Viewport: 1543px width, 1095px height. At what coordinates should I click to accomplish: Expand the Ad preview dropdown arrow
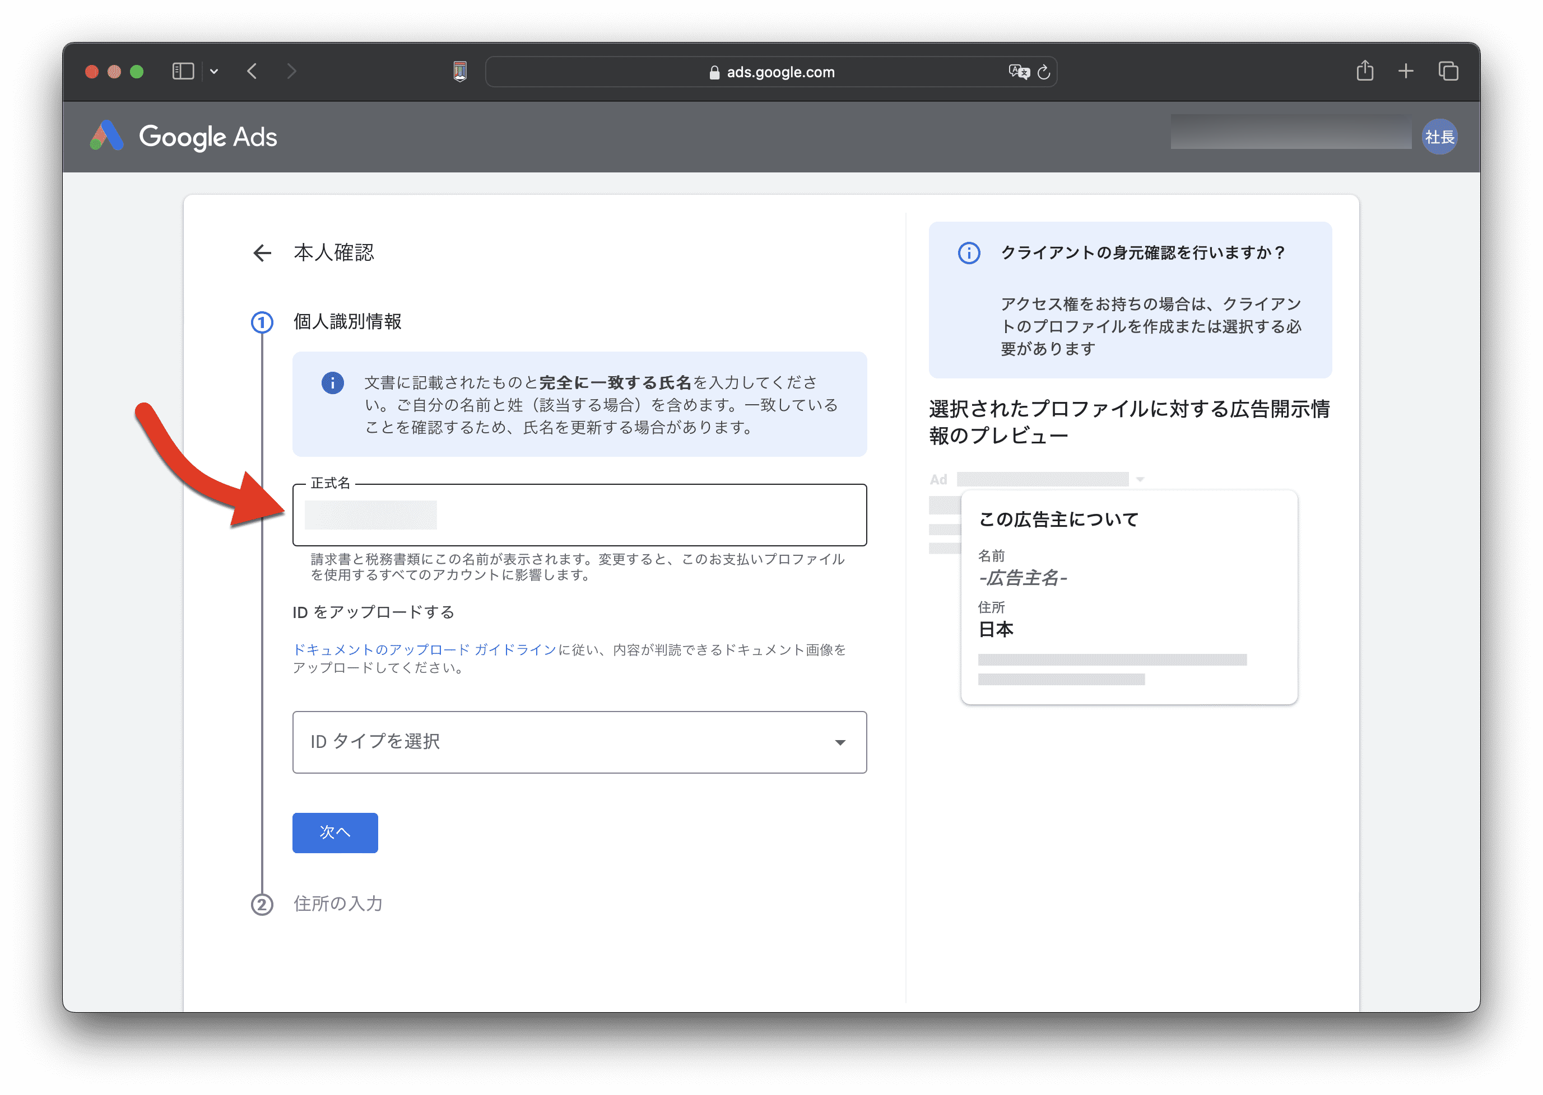click(x=1140, y=479)
